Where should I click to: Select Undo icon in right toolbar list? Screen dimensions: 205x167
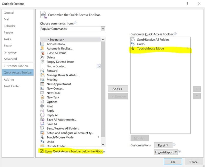(133, 44)
